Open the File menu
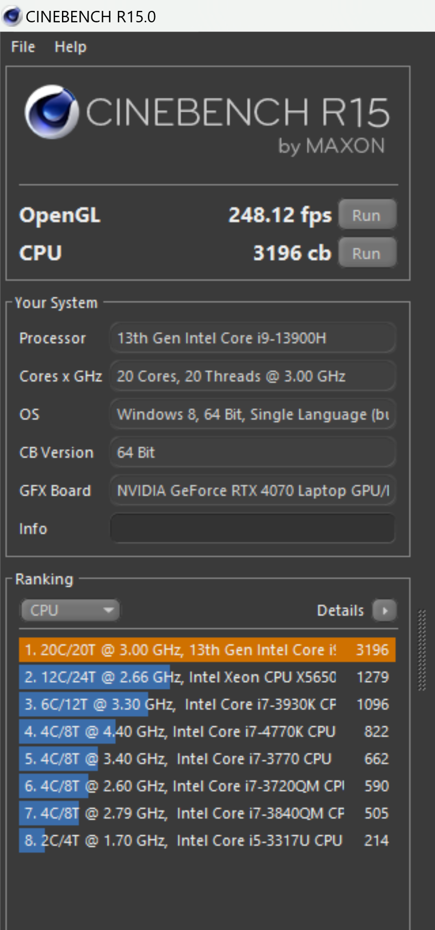The image size is (435, 930). tap(23, 47)
